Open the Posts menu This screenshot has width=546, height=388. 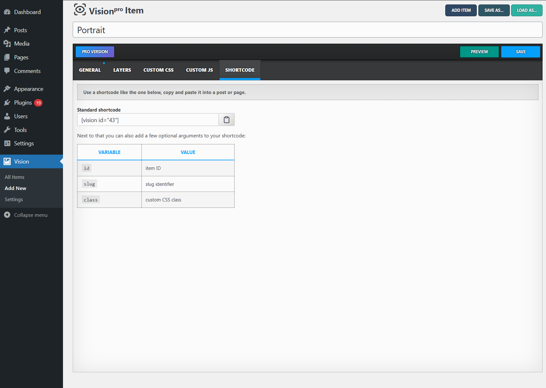point(31,30)
